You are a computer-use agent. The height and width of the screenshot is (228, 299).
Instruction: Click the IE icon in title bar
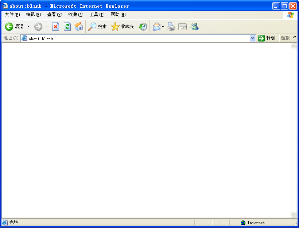pyautogui.click(x=5, y=6)
